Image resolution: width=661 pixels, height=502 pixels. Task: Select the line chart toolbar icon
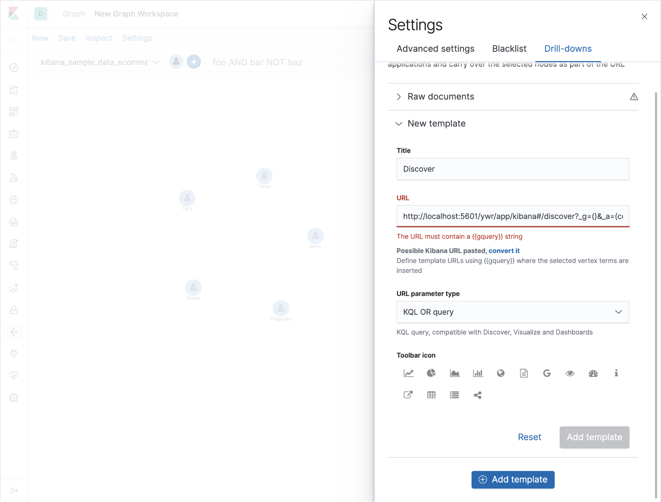pos(408,373)
